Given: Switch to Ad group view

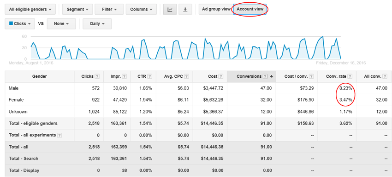Looking at the screenshot, I should pos(216,9).
